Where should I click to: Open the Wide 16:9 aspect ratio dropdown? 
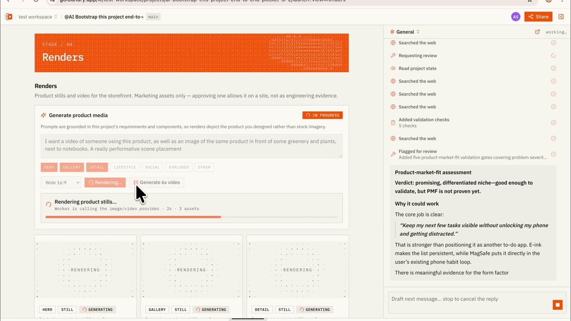click(x=61, y=183)
